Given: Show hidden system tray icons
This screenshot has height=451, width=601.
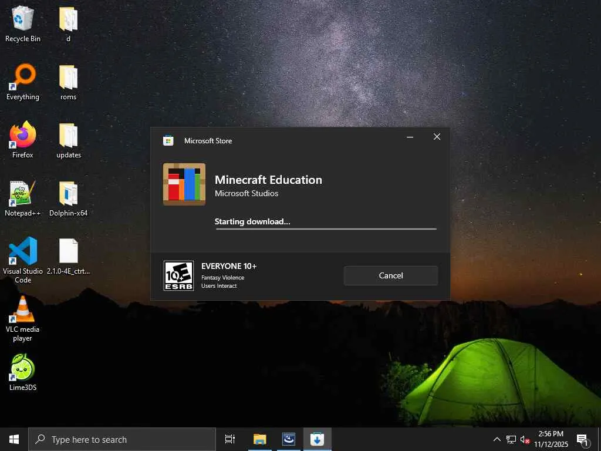Looking at the screenshot, I should (x=497, y=439).
